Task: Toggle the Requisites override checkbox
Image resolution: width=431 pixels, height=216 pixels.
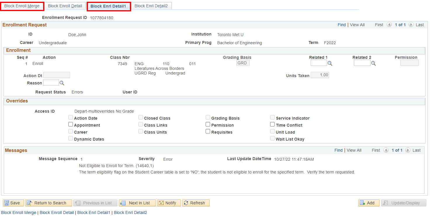Action: pos(208,132)
